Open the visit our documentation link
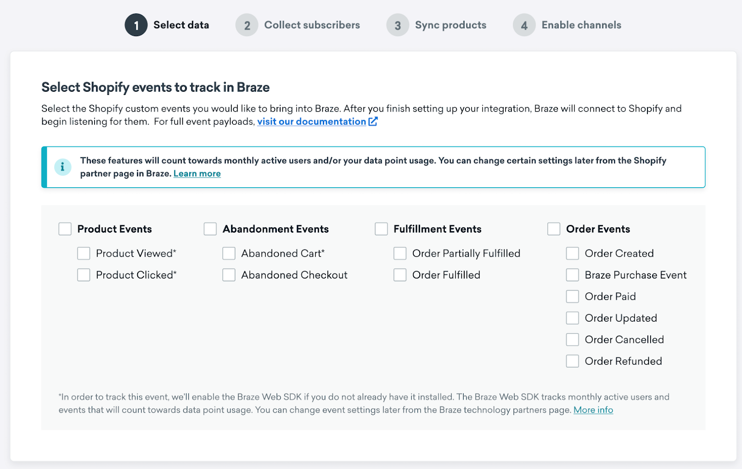The height and width of the screenshot is (469, 742). coord(312,121)
